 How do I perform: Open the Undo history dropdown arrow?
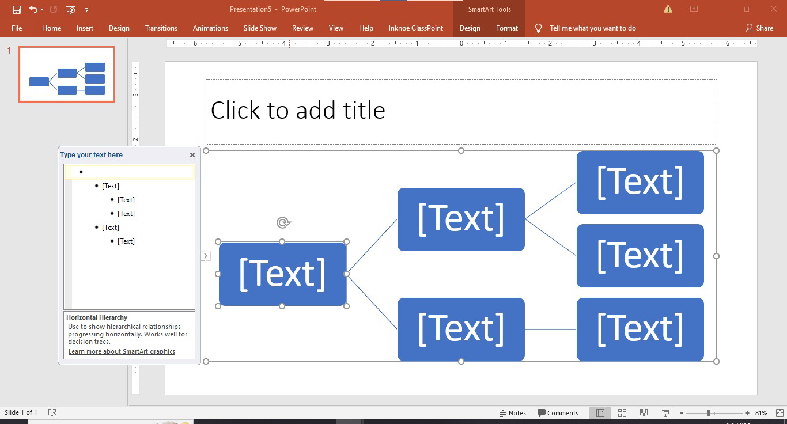(42, 10)
